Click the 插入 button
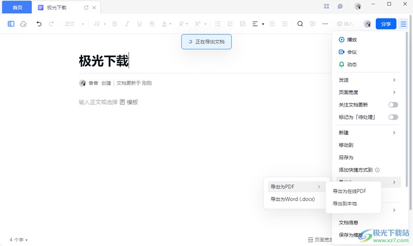Screen dimensions: 413x246 (345, 24)
